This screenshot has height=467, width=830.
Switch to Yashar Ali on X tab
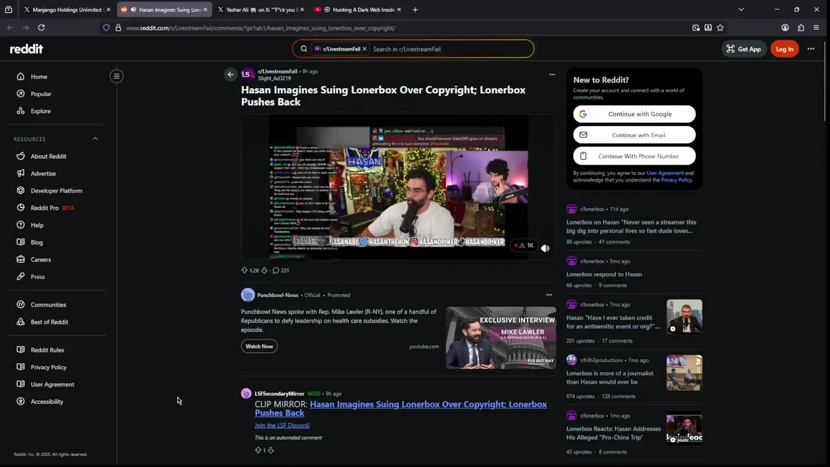(260, 10)
